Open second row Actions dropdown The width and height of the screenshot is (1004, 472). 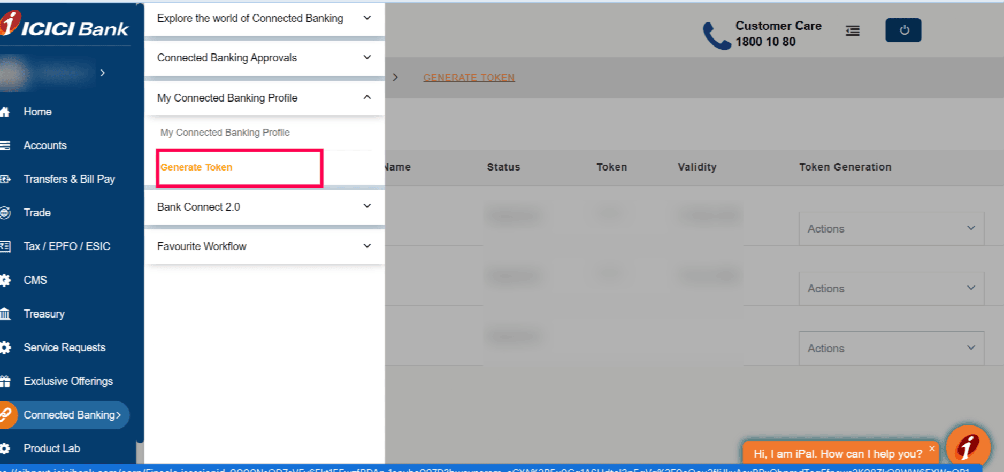click(x=891, y=289)
